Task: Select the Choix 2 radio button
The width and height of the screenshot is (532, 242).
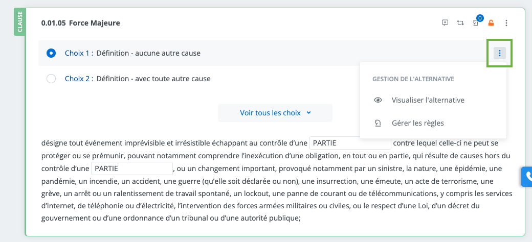Action: (x=51, y=79)
